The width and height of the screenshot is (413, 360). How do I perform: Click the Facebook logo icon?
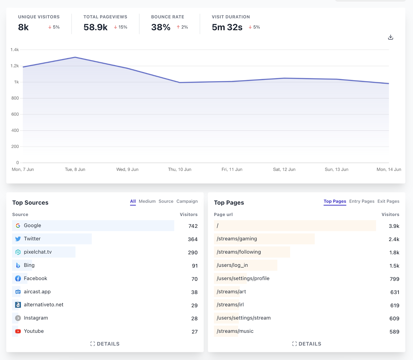18,278
